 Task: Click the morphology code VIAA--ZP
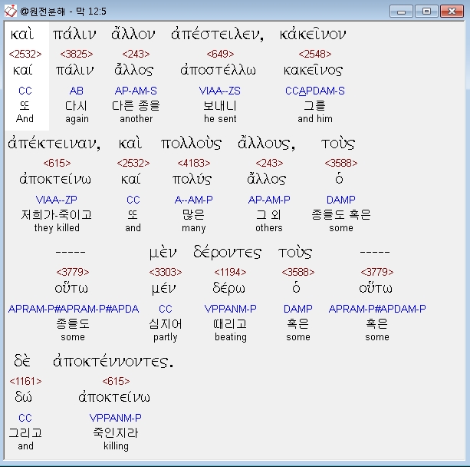coord(56,200)
